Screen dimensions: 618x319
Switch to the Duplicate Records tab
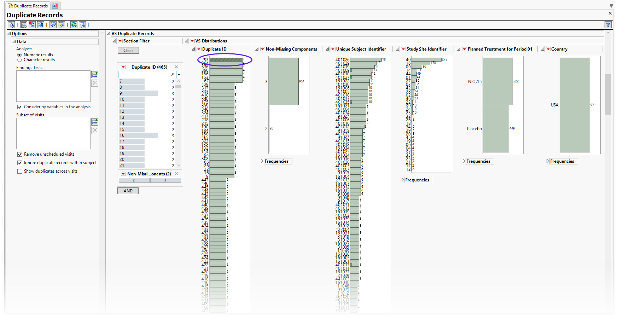pyautogui.click(x=28, y=6)
